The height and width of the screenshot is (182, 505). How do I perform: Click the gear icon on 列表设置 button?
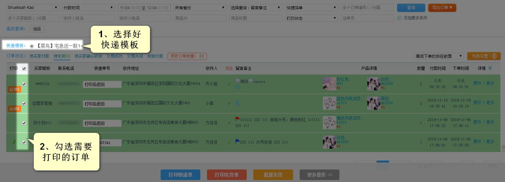coord(495,56)
